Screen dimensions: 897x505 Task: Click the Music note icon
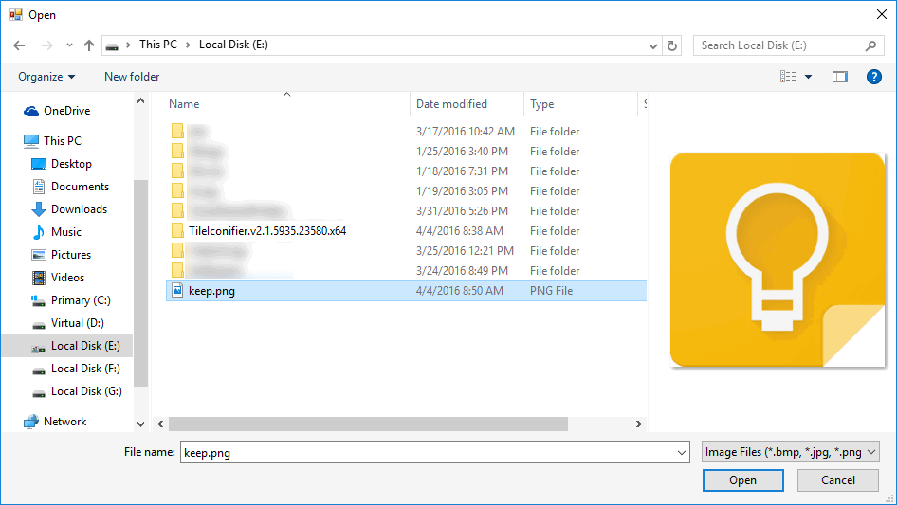38,232
